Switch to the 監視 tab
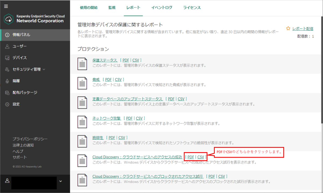Viewport: 323px width, 193px height. point(112,8)
